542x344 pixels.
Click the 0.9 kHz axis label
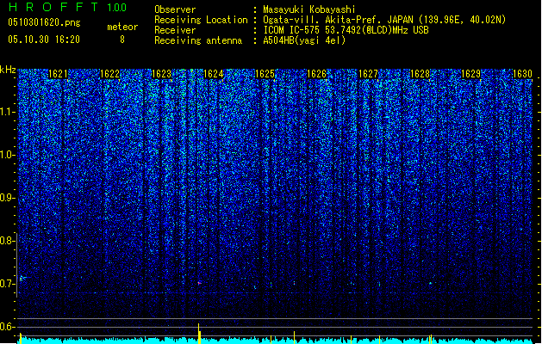click(8, 198)
